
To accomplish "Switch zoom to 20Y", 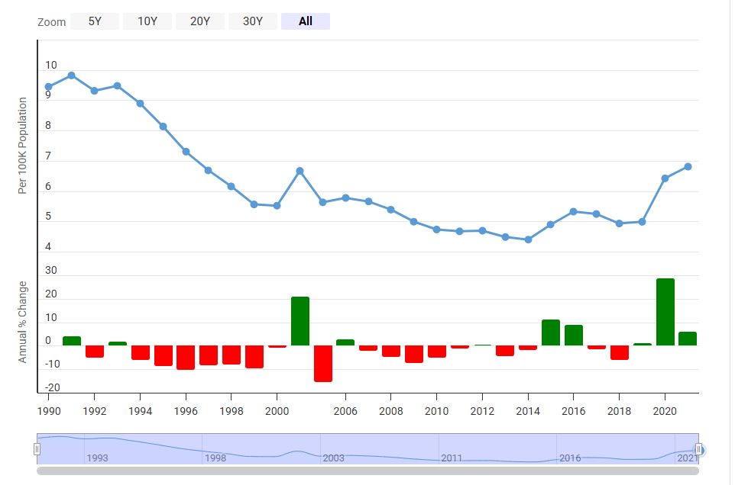I will [x=200, y=21].
